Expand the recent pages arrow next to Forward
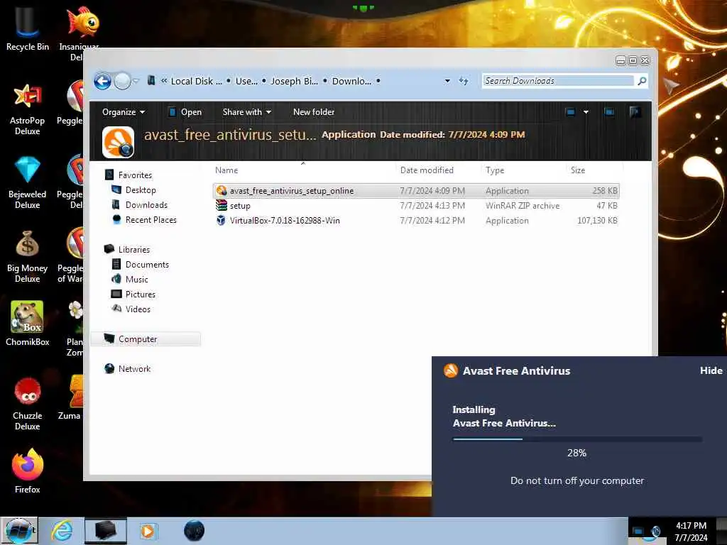The image size is (727, 545). (x=136, y=81)
